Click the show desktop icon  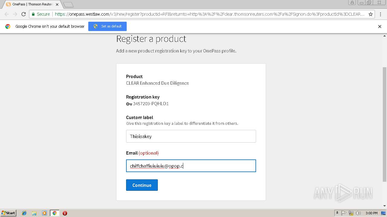[383, 213]
